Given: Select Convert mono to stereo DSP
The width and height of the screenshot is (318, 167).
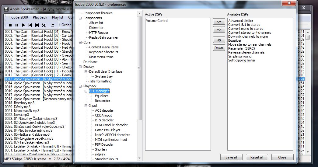Looking at the screenshot, I should tap(246, 29).
